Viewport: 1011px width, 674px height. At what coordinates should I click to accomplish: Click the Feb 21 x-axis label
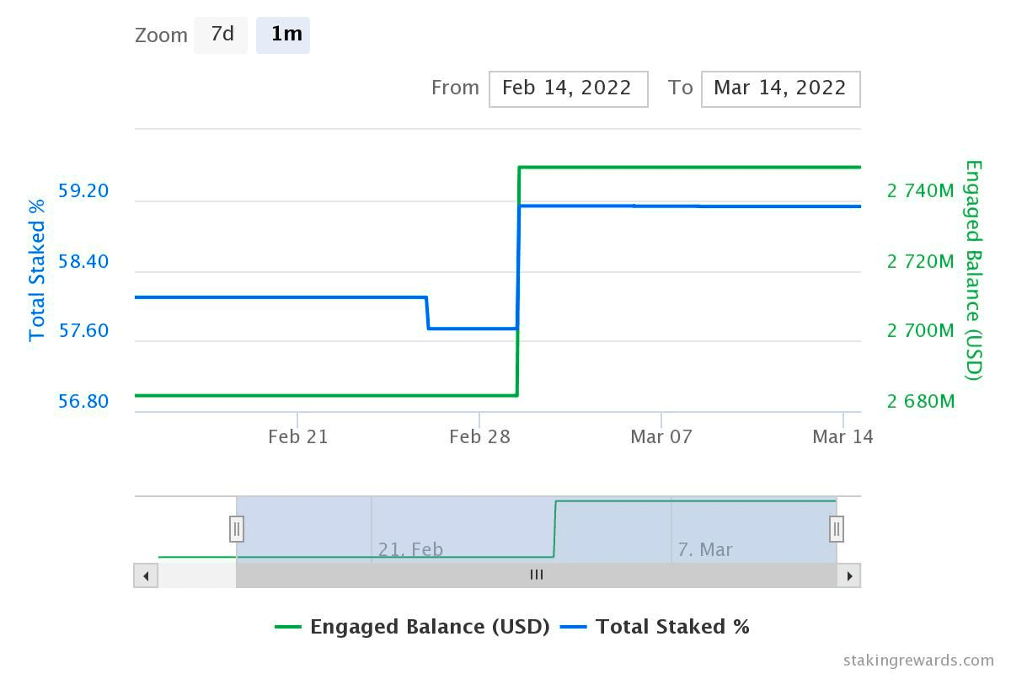click(x=297, y=436)
